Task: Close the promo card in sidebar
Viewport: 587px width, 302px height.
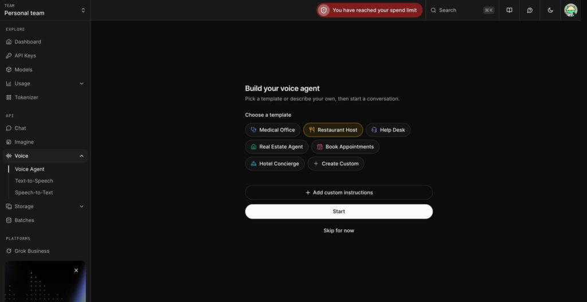Action: tap(76, 270)
